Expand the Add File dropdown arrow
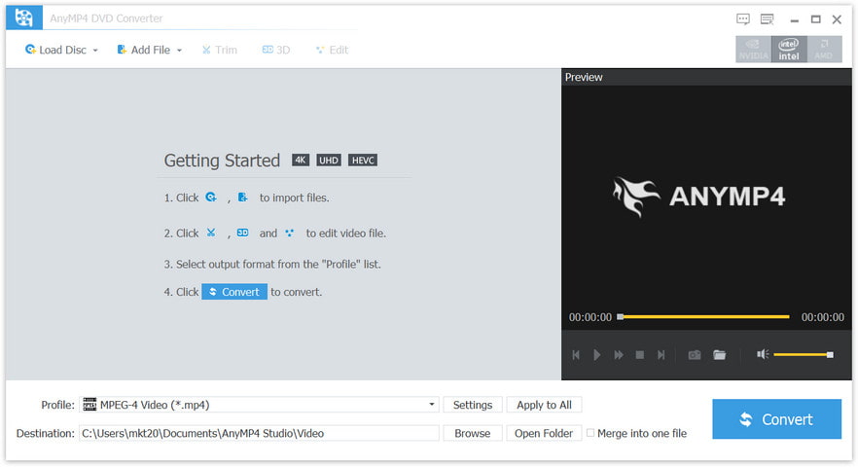858x467 pixels. coord(179,50)
